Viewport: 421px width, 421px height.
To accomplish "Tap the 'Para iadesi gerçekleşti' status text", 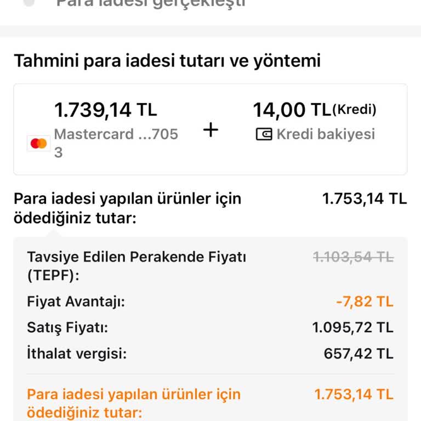I will pyautogui.click(x=151, y=3).
